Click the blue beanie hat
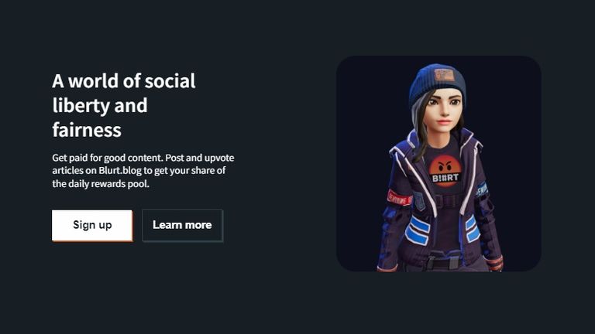The width and height of the screenshot is (595, 334). [436, 83]
